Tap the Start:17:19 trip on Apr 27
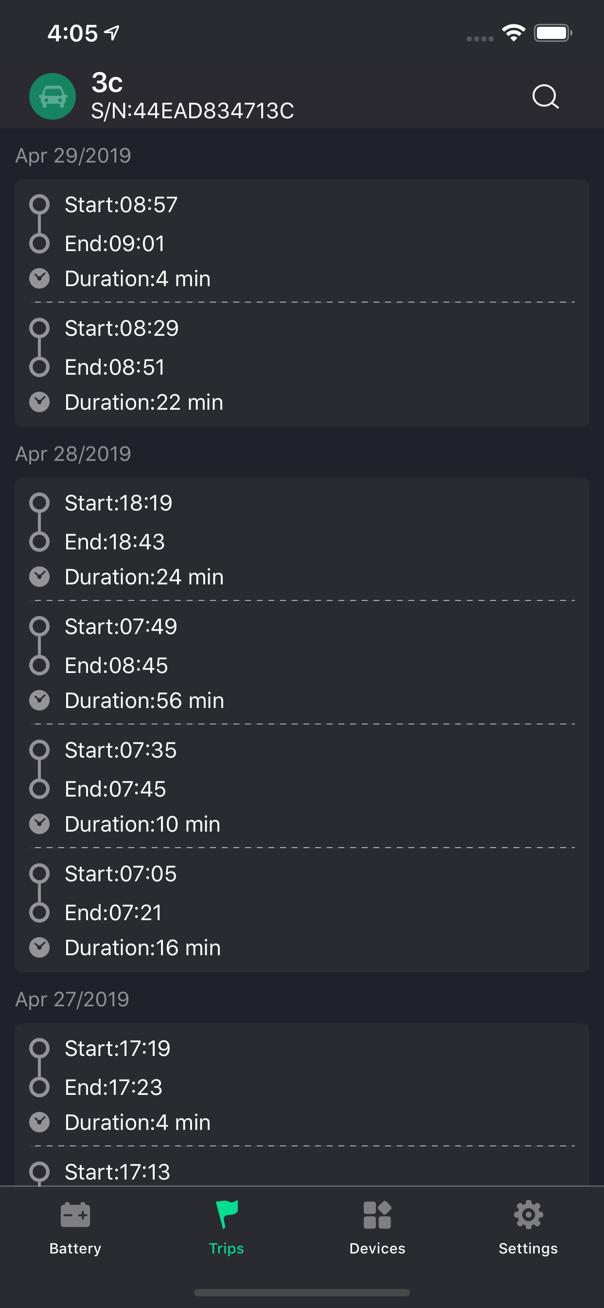 (302, 1085)
